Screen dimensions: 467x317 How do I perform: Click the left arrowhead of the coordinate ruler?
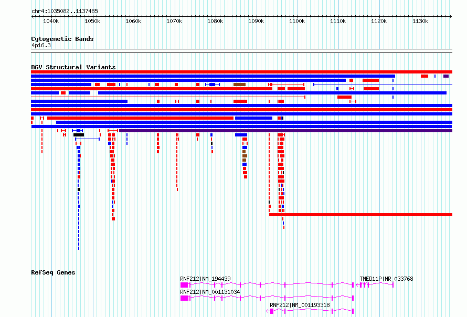[33, 17]
